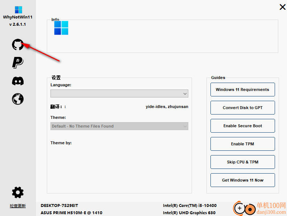Close the WhyNotWin11 window
This screenshot has width=287, height=216.
[x=282, y=7]
